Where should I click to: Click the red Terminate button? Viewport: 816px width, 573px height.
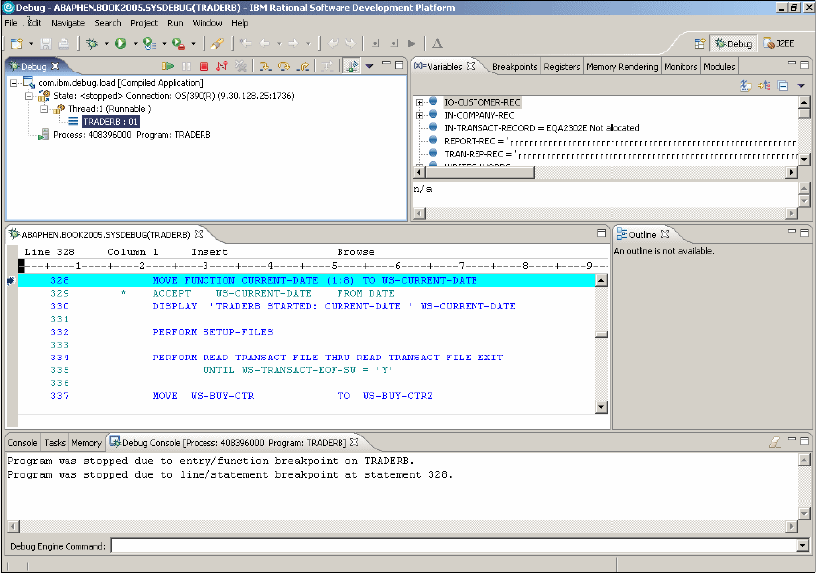point(204,66)
